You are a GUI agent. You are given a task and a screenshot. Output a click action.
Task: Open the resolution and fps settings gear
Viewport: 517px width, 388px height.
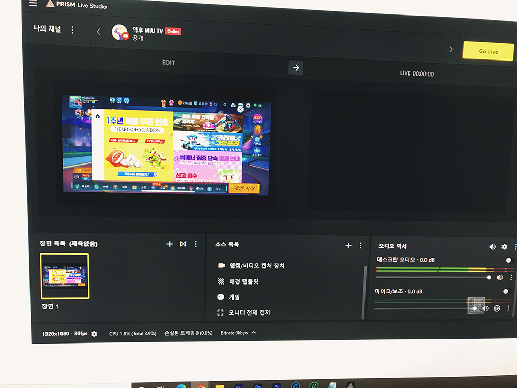pyautogui.click(x=94, y=334)
